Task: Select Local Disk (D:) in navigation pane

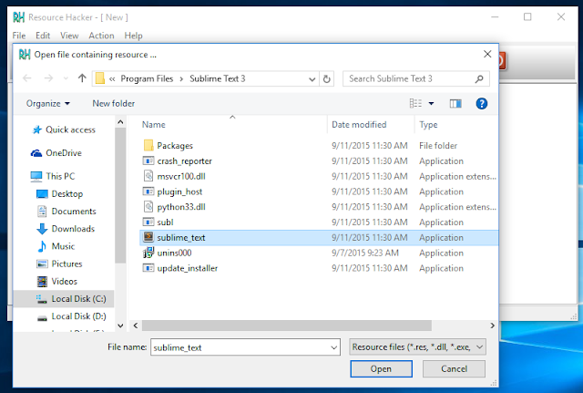Action: (x=71, y=316)
